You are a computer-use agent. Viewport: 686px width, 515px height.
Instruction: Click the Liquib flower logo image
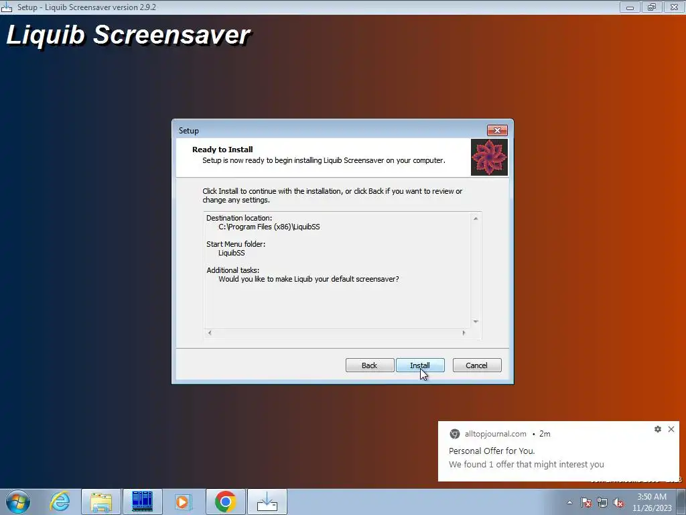click(x=489, y=157)
